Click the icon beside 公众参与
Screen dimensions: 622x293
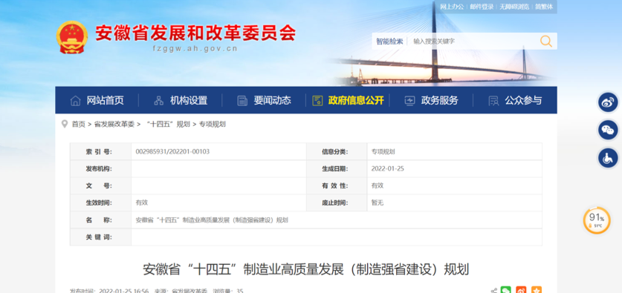493,101
